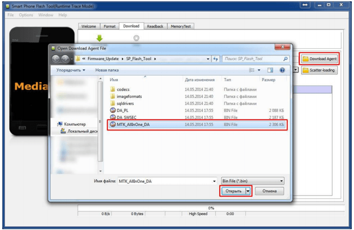
Task: Click the green Download arrow icon
Action: pos(99,38)
